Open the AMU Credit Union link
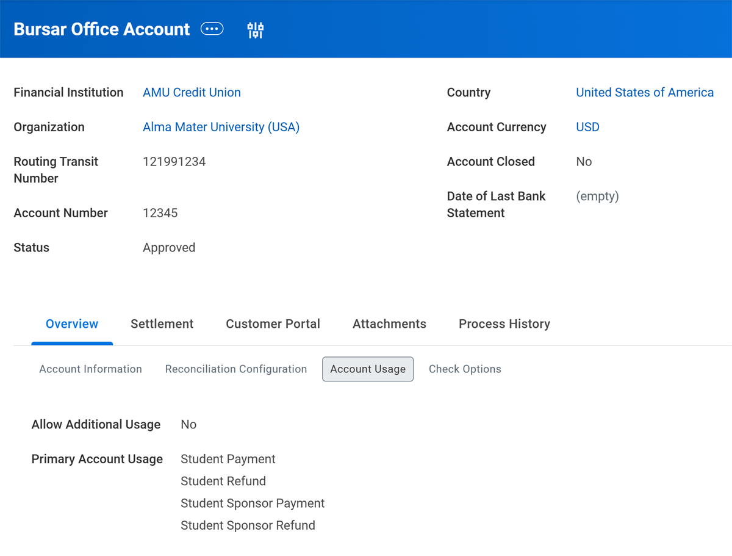Image resolution: width=732 pixels, height=556 pixels. click(x=192, y=93)
